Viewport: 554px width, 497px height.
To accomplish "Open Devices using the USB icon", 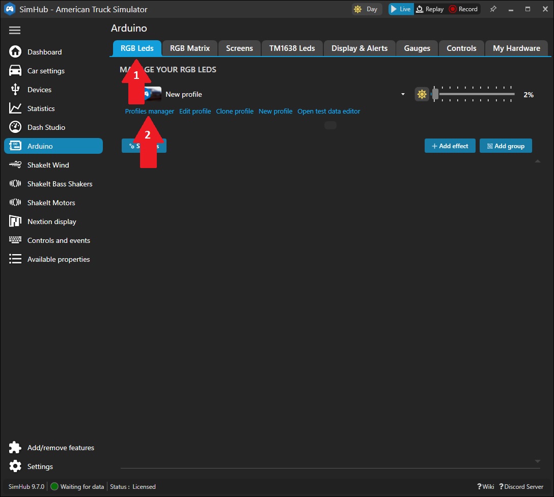I will [x=15, y=89].
